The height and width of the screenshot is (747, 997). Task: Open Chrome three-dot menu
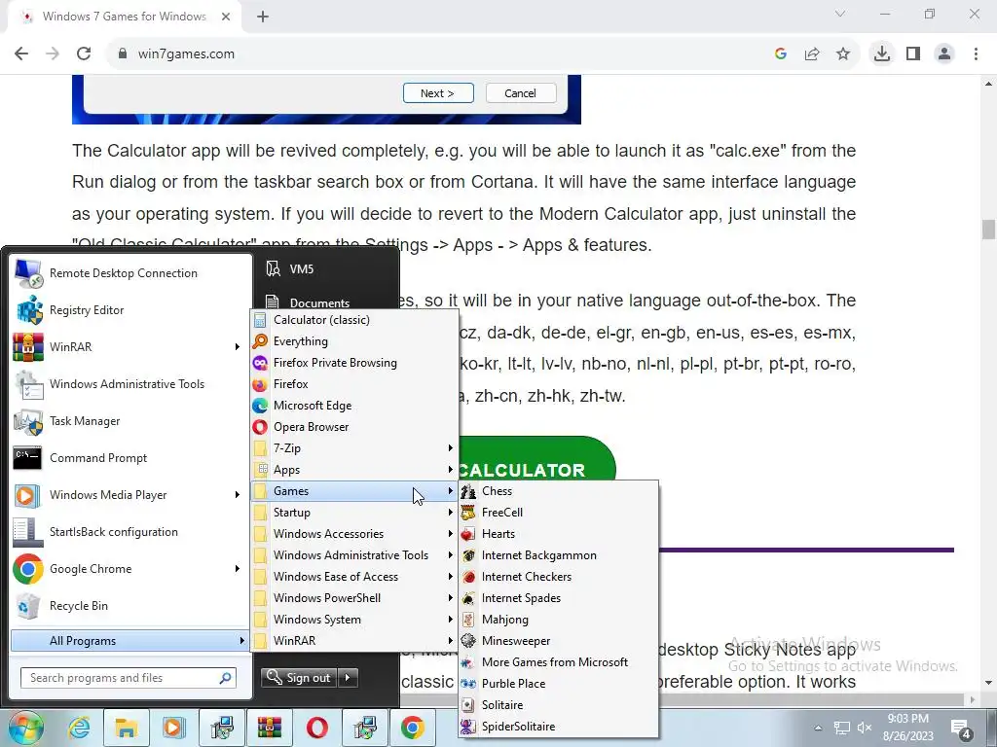[x=976, y=54]
